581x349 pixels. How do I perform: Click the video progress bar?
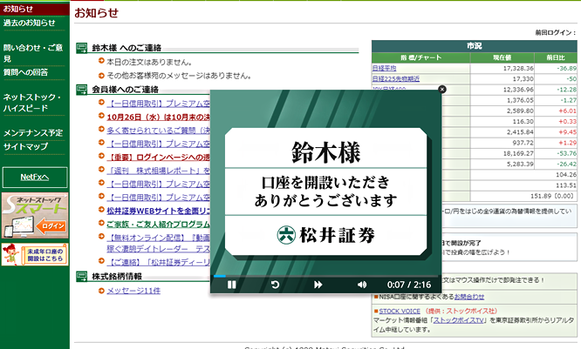325,276
